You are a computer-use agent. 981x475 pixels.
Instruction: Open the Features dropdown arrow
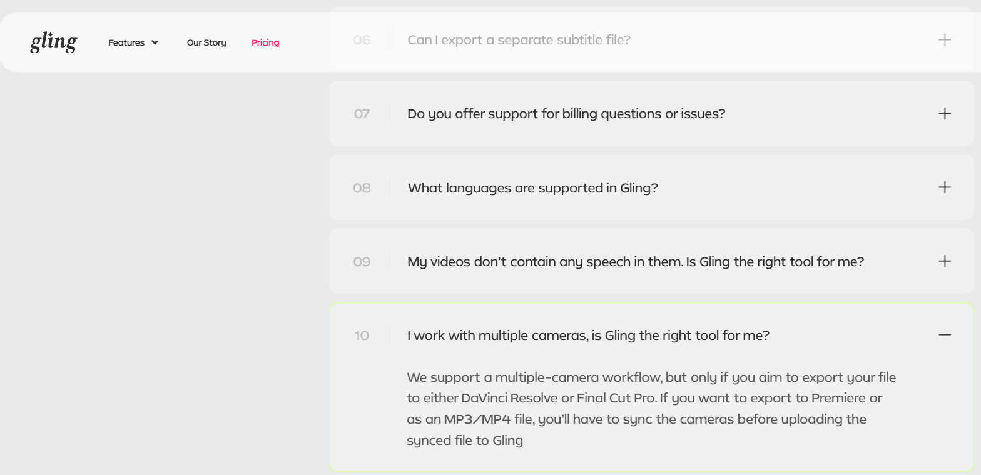coord(155,42)
